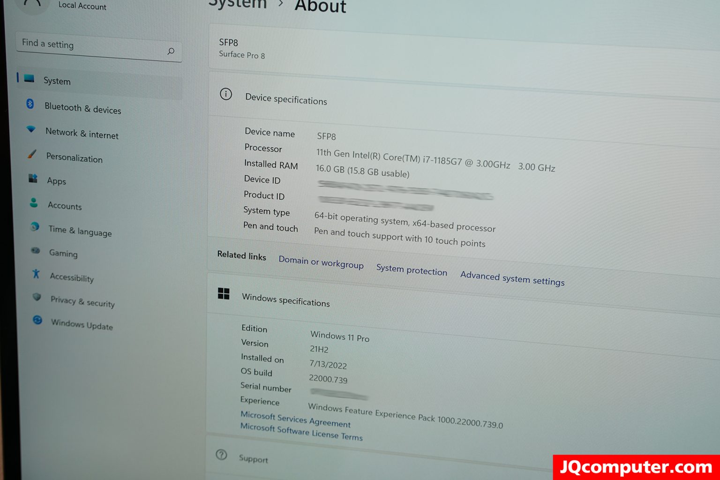
Task: Click the Windows logo beside Windows specifications
Action: pyautogui.click(x=224, y=294)
